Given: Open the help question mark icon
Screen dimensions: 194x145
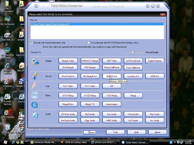Looking at the screenshot, I should 148,6.
